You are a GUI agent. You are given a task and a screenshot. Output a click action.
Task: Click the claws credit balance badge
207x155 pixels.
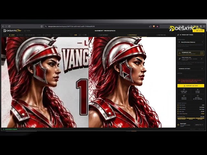(198, 31)
